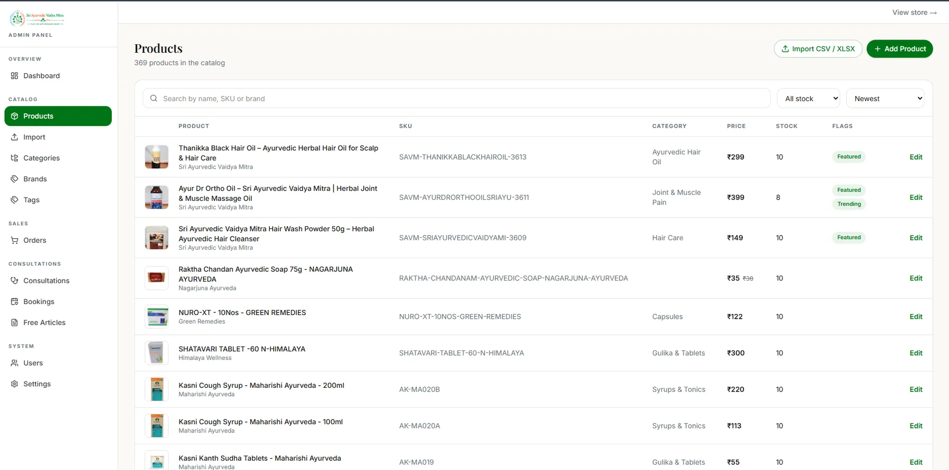The width and height of the screenshot is (949, 470).
Task: Click the NURO-XT - 10Nos product name
Action: pos(242,312)
